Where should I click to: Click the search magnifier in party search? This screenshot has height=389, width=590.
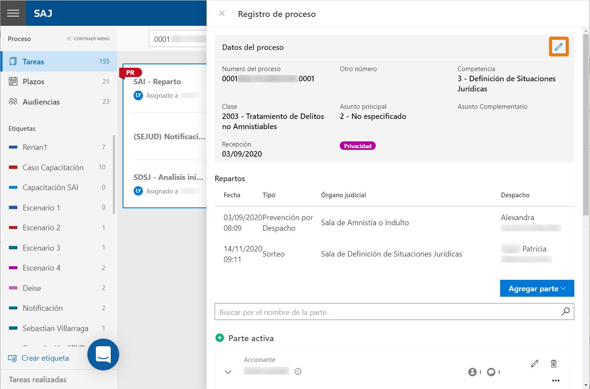click(565, 312)
